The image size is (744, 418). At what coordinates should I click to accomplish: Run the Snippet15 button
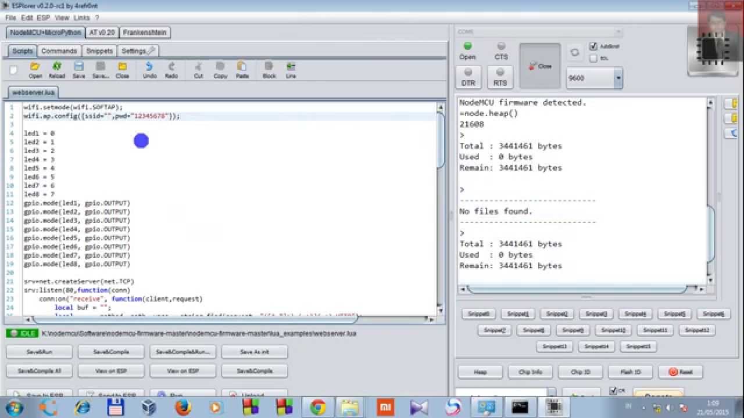638,347
